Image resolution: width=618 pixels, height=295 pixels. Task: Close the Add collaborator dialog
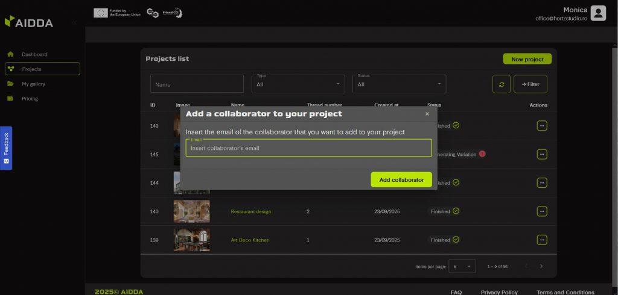coord(427,114)
